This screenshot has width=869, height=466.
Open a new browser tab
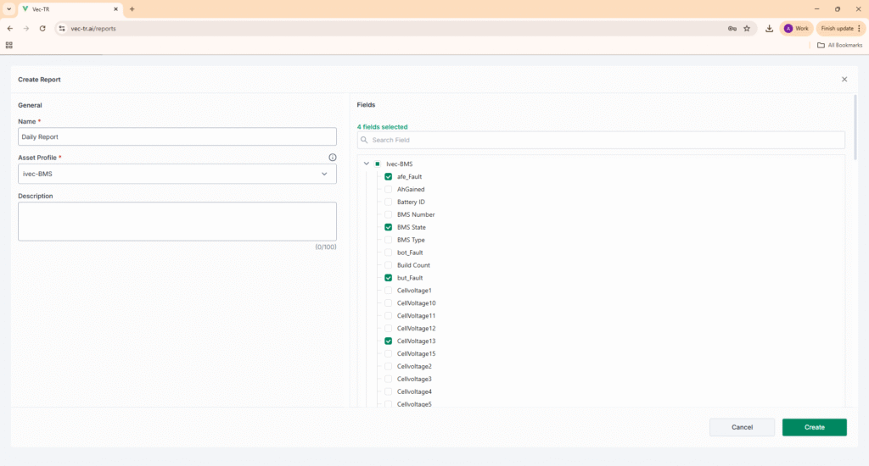(132, 8)
